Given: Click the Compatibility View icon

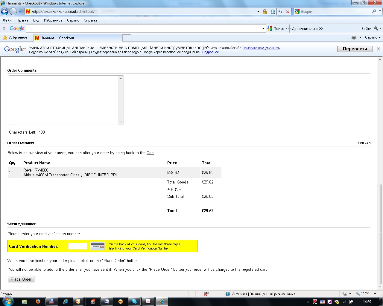Looking at the screenshot, I should [x=273, y=12].
